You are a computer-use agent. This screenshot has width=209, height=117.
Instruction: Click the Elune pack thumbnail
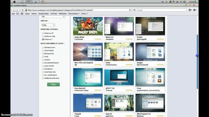119,52
